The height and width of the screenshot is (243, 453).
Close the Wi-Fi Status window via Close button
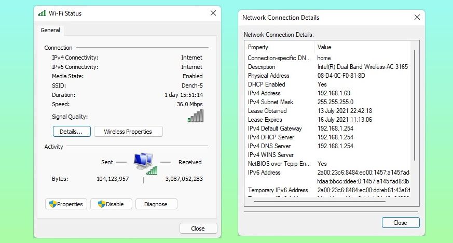click(198, 228)
